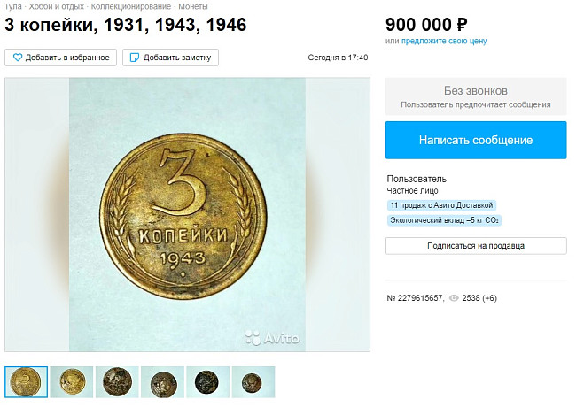The width and height of the screenshot is (584, 407).
Task: Open the Хобби и отдых breadcrumb
Action: tap(57, 6)
